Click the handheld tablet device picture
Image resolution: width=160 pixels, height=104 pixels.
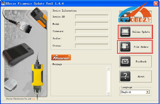pyautogui.click(x=18, y=54)
